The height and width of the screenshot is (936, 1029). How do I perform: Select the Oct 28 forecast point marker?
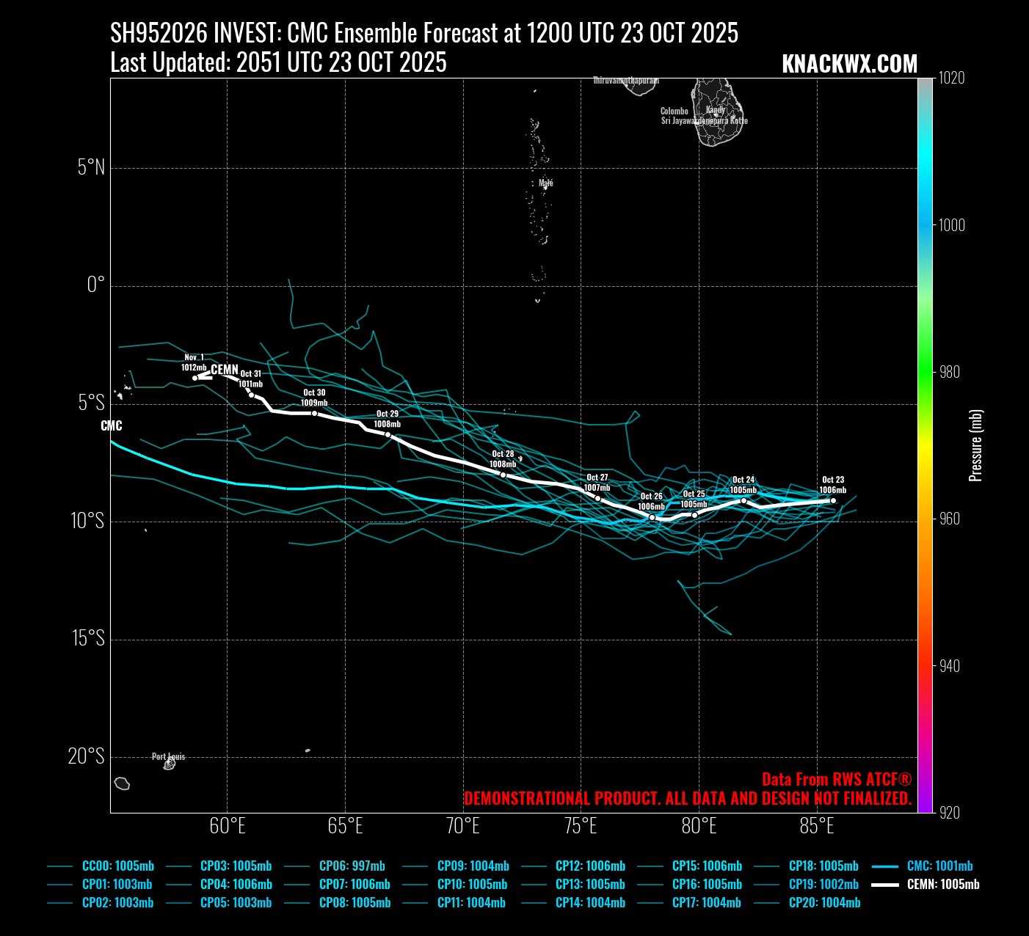tap(503, 475)
